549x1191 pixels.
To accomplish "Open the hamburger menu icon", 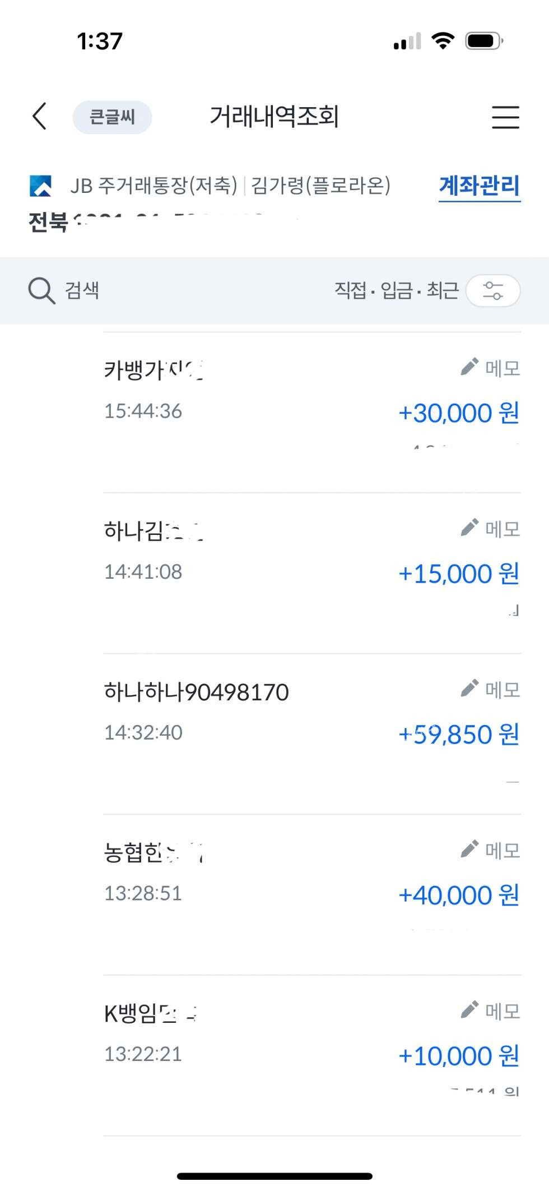I will pos(505,117).
